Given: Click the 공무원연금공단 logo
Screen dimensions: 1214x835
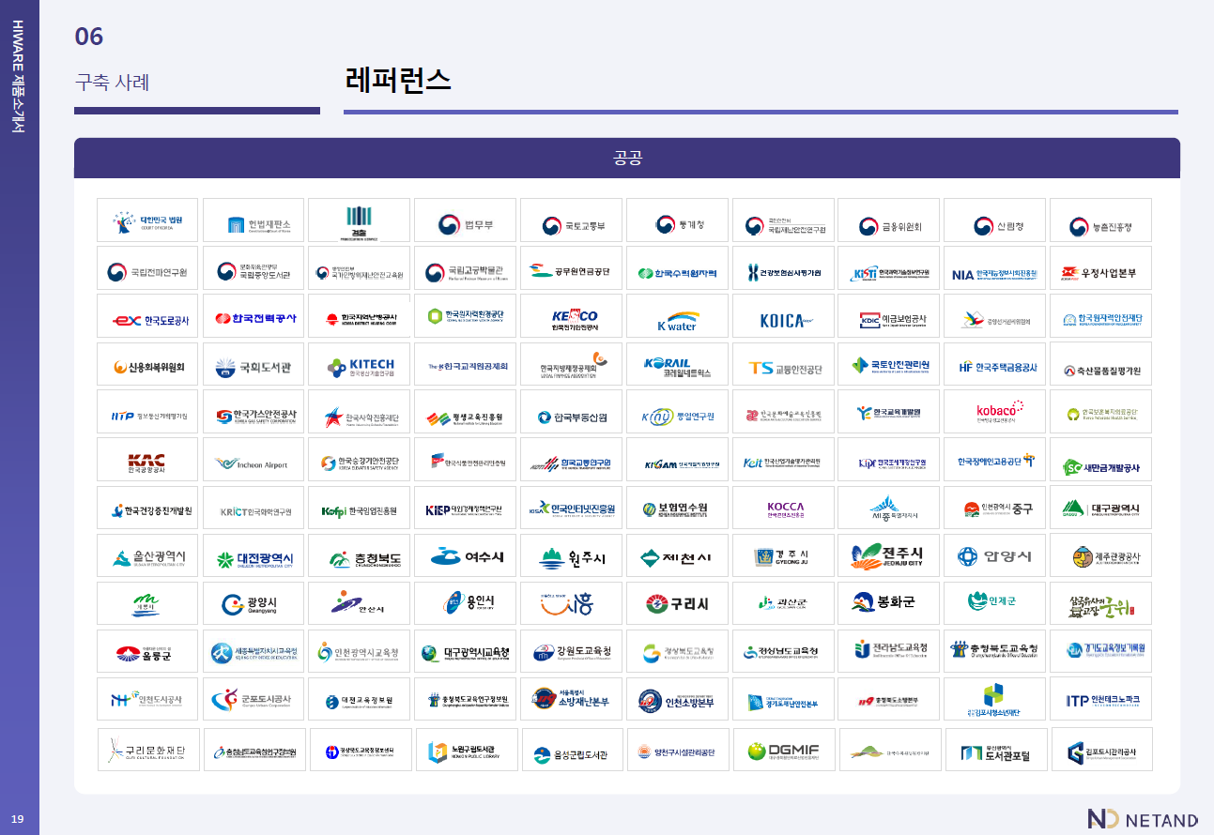Looking at the screenshot, I should click(x=571, y=268).
